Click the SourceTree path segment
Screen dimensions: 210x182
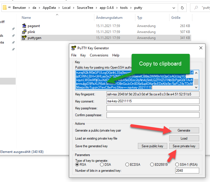[x=85, y=8]
